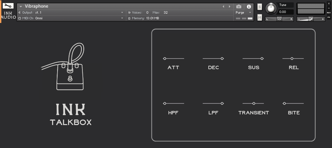Image resolution: width=332 pixels, height=148 pixels.
Task: Toggle the PV button
Action: 329,17
